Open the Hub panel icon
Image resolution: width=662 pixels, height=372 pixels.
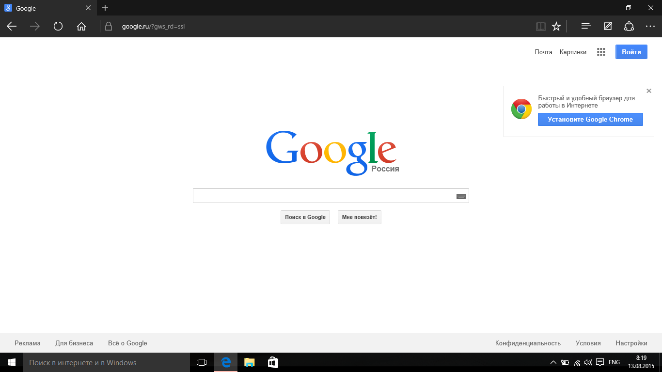(x=586, y=27)
